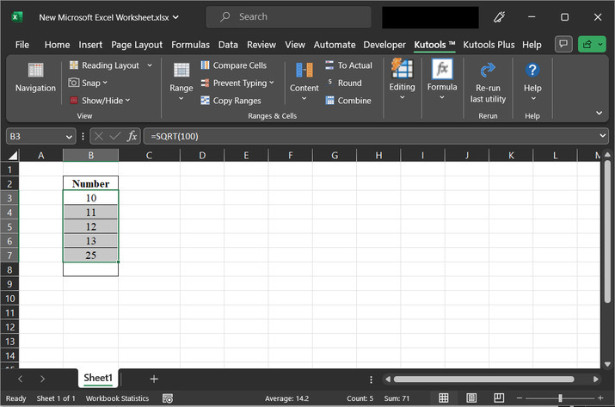Open the Name Box dropdown
Viewport: 615px width, 407px height.
(x=69, y=136)
